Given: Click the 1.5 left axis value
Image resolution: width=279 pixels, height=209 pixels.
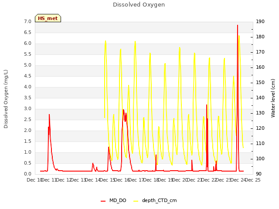Looking at the screenshot, I should tap(27, 141).
